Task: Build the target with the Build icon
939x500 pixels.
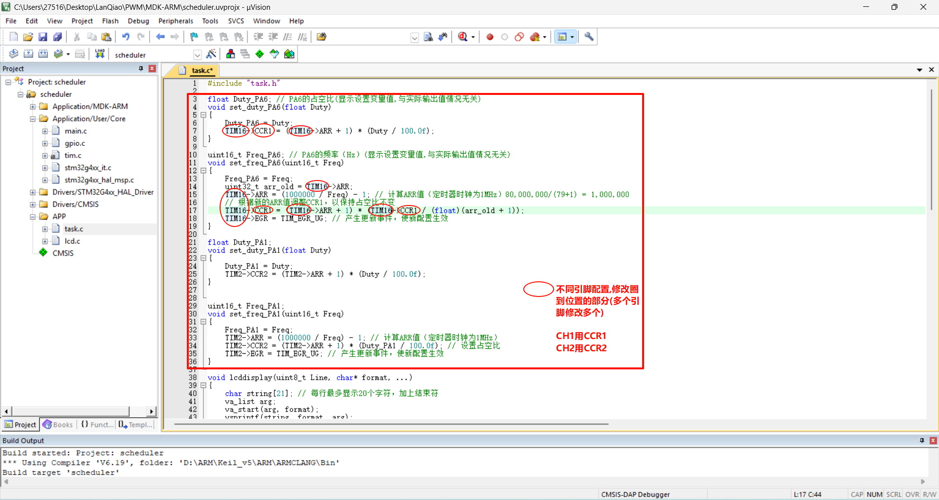Action: pos(28,54)
